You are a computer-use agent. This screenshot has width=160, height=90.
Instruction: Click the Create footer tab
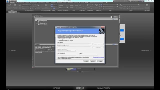click(80, 88)
